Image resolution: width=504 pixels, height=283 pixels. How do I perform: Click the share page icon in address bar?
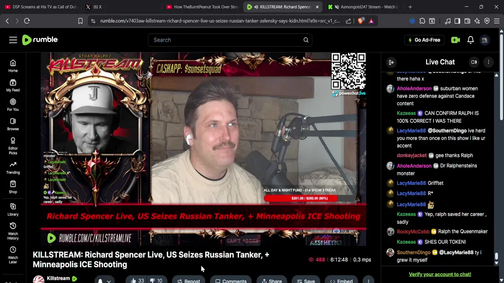[x=348, y=21]
